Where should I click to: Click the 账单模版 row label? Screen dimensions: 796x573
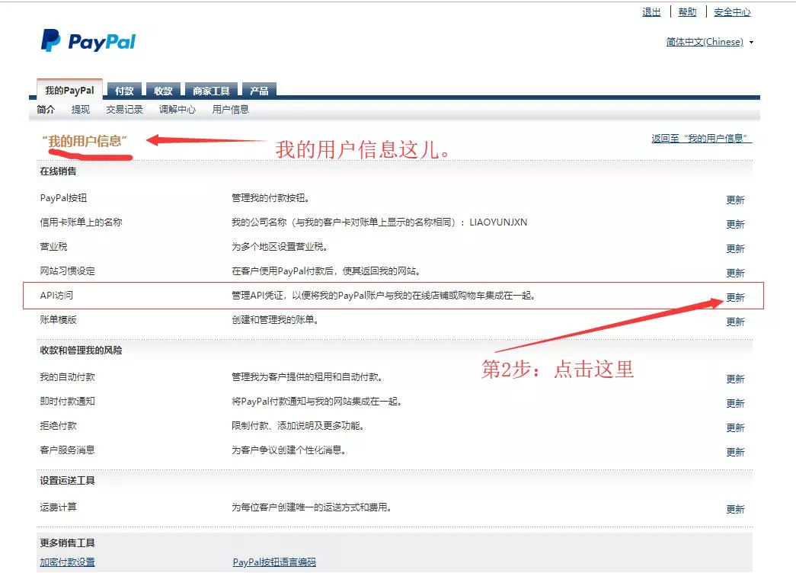(59, 319)
